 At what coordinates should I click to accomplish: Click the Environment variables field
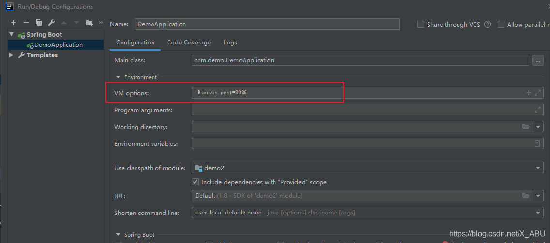click(367, 143)
